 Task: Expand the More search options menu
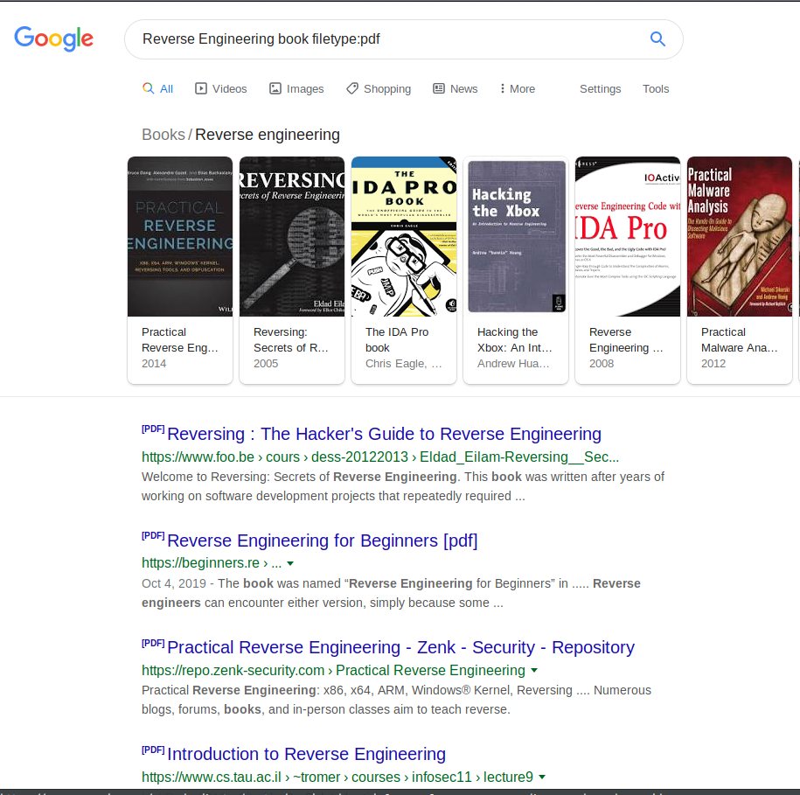coord(518,89)
